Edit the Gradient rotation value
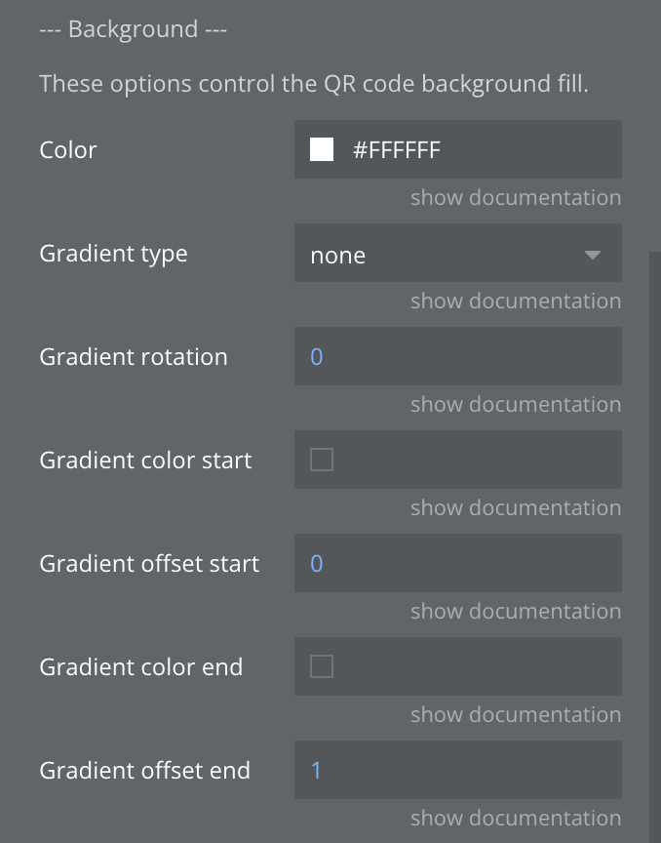Screen dimensions: 661x843 pyautogui.click(x=458, y=357)
